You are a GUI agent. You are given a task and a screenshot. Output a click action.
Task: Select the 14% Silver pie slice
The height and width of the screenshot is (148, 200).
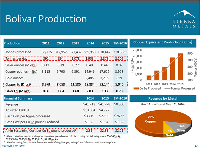tap(181, 128)
